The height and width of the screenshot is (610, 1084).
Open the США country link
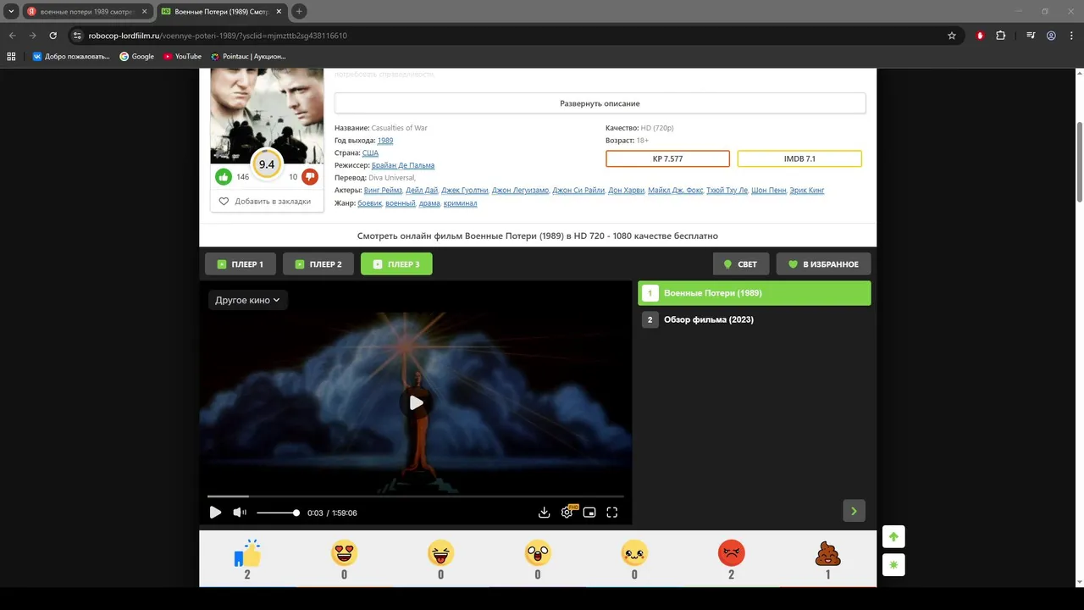pos(370,153)
